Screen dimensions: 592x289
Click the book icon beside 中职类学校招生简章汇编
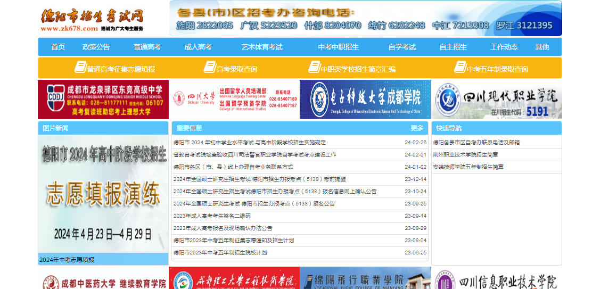click(314, 67)
